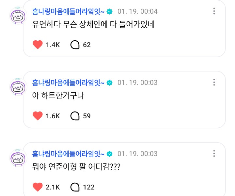Open comment bubble with 122 replies
Image resolution: width=235 pixels, height=196 pixels.
[x=75, y=187]
